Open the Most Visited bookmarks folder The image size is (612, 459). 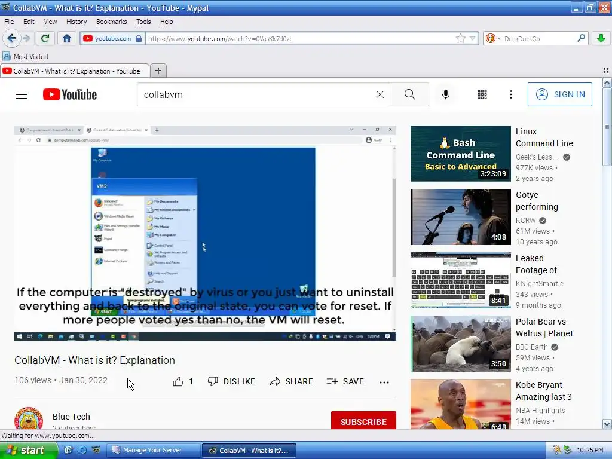[25, 57]
